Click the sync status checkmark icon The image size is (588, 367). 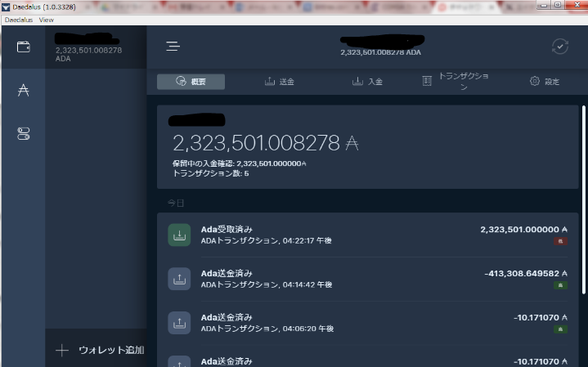tap(560, 47)
